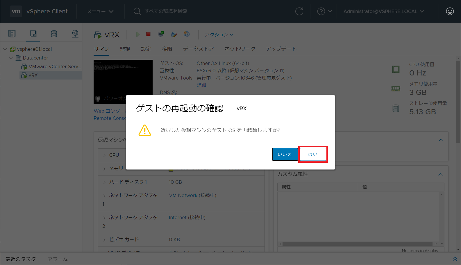The image size is (461, 265).
Task: Click the edit settings icon in the toolbar
Action: 174,34
